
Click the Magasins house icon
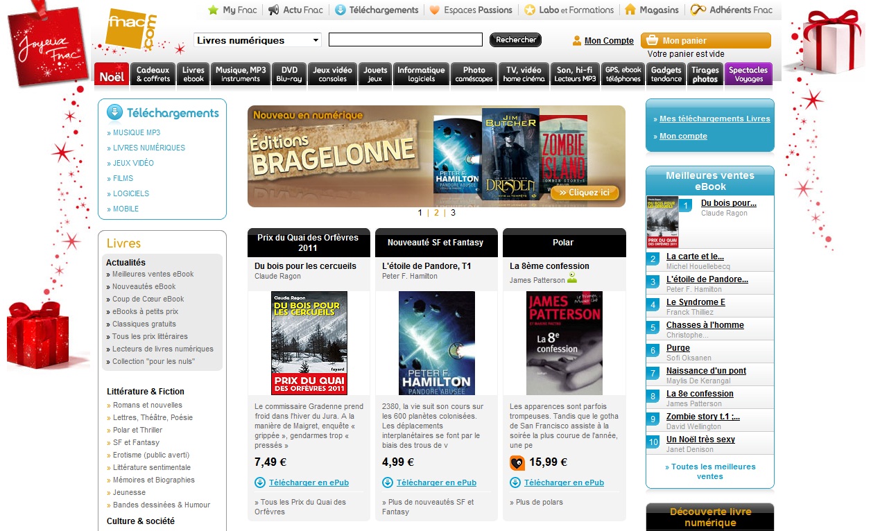pos(630,10)
